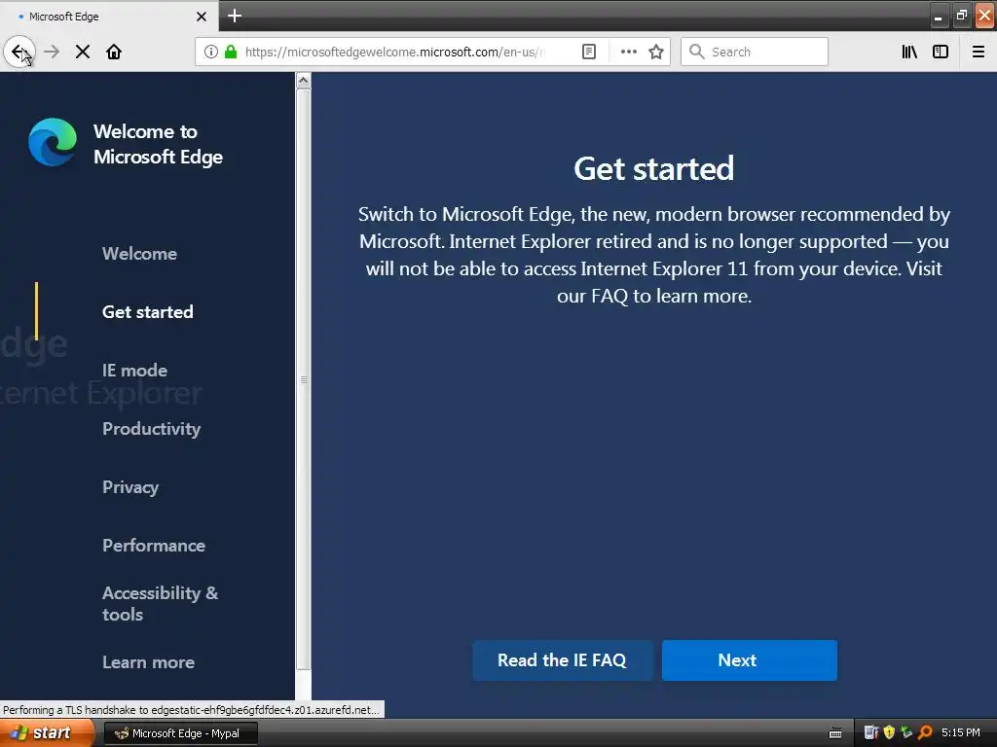
Task: Click the address bar URL
Action: 394,52
